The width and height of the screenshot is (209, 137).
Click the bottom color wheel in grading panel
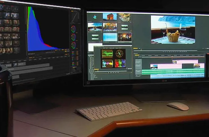pyautogui.click(x=74, y=45)
